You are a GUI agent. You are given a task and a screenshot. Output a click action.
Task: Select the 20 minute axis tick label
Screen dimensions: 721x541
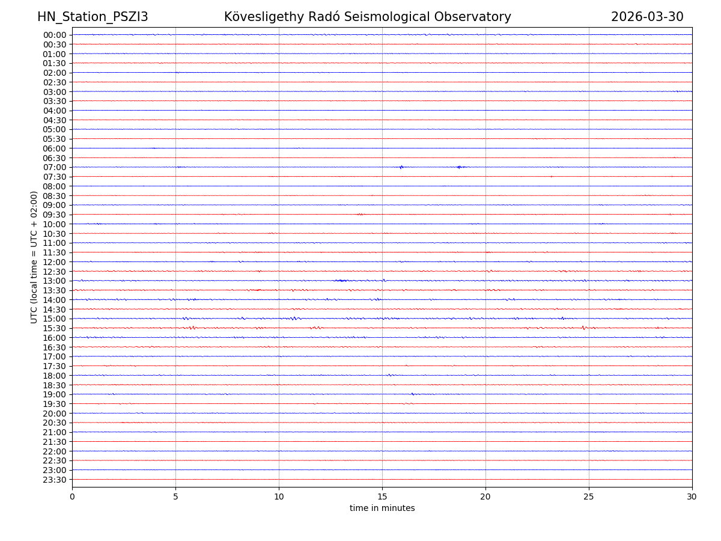coord(485,497)
